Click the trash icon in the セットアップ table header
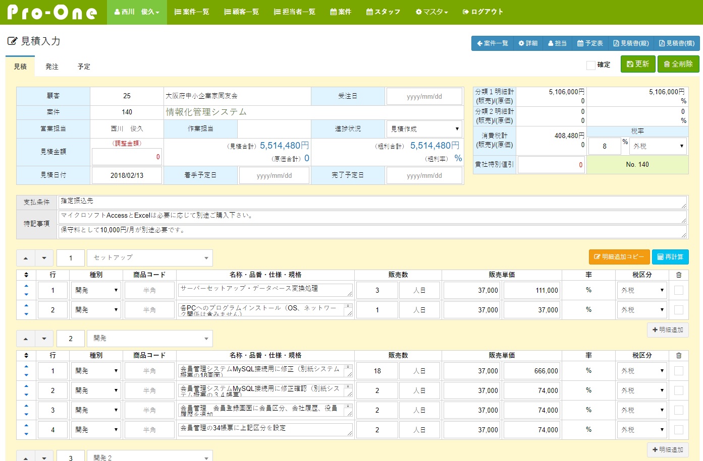703x461 pixels. coord(679,275)
